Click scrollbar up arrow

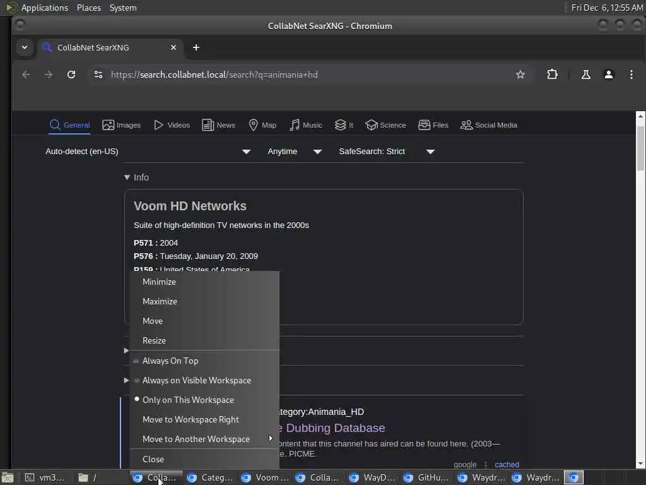tap(640, 116)
